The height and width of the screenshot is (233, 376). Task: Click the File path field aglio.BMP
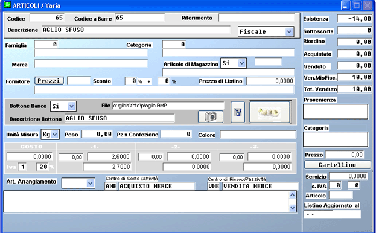click(168, 106)
